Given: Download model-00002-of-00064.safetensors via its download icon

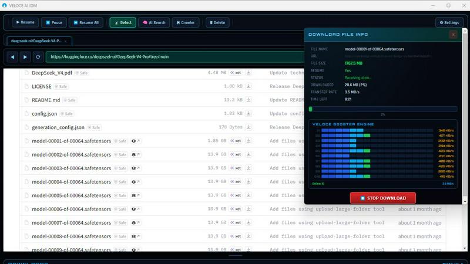Looking at the screenshot, I should (249, 154).
